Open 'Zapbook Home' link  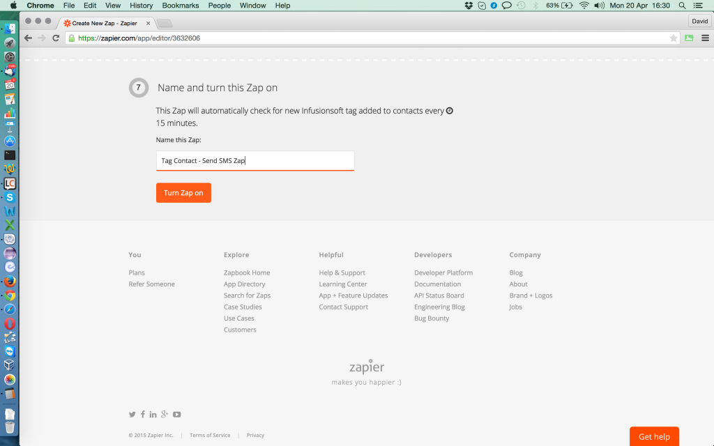click(247, 272)
